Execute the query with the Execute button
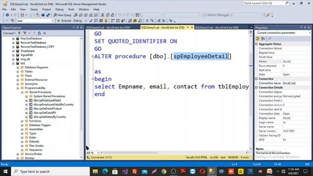The width and height of the screenshot is (313, 176). (64, 21)
